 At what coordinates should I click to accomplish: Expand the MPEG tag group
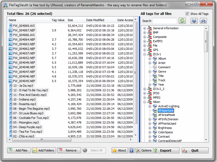click(x=144, y=98)
